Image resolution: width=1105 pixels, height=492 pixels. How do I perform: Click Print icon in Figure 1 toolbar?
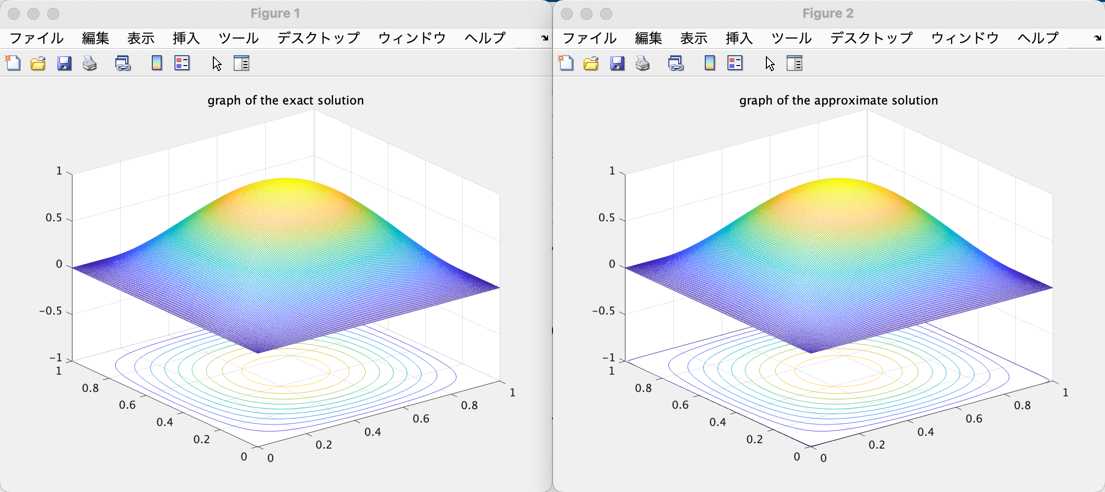click(x=90, y=63)
